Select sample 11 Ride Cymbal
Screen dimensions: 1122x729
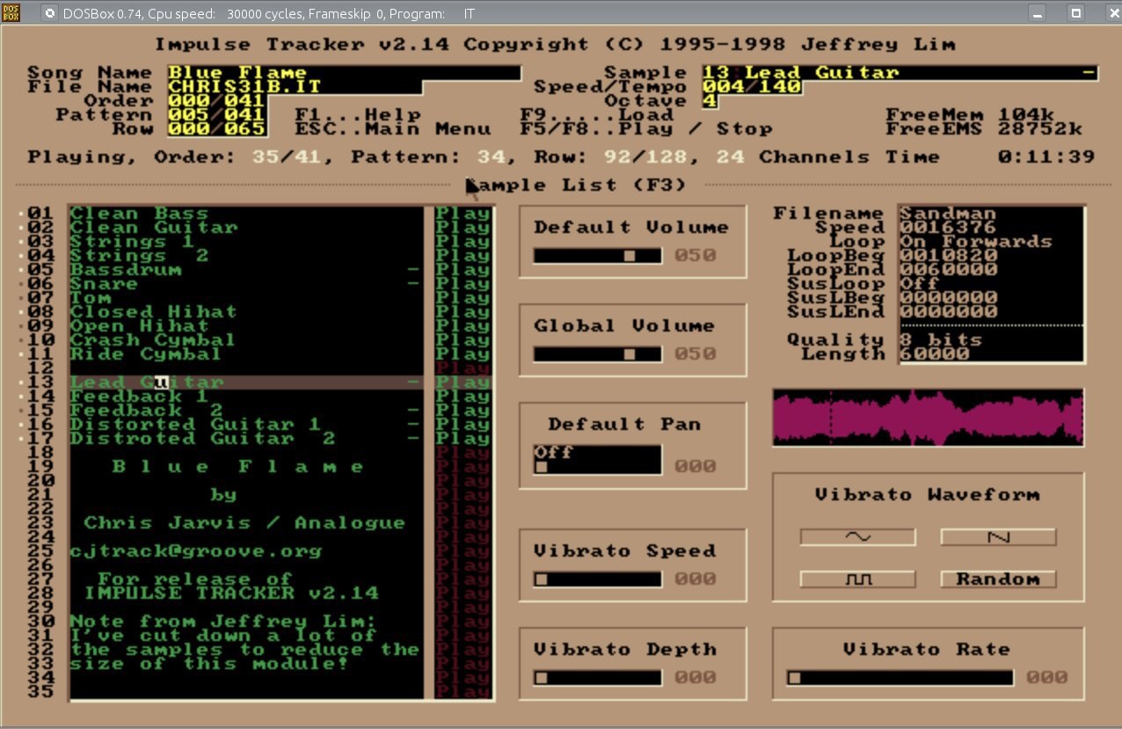coord(245,354)
